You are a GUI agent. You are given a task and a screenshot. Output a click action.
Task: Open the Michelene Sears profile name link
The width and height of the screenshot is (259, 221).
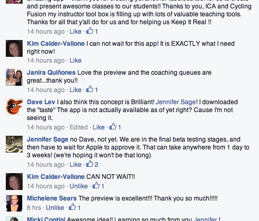52,198
